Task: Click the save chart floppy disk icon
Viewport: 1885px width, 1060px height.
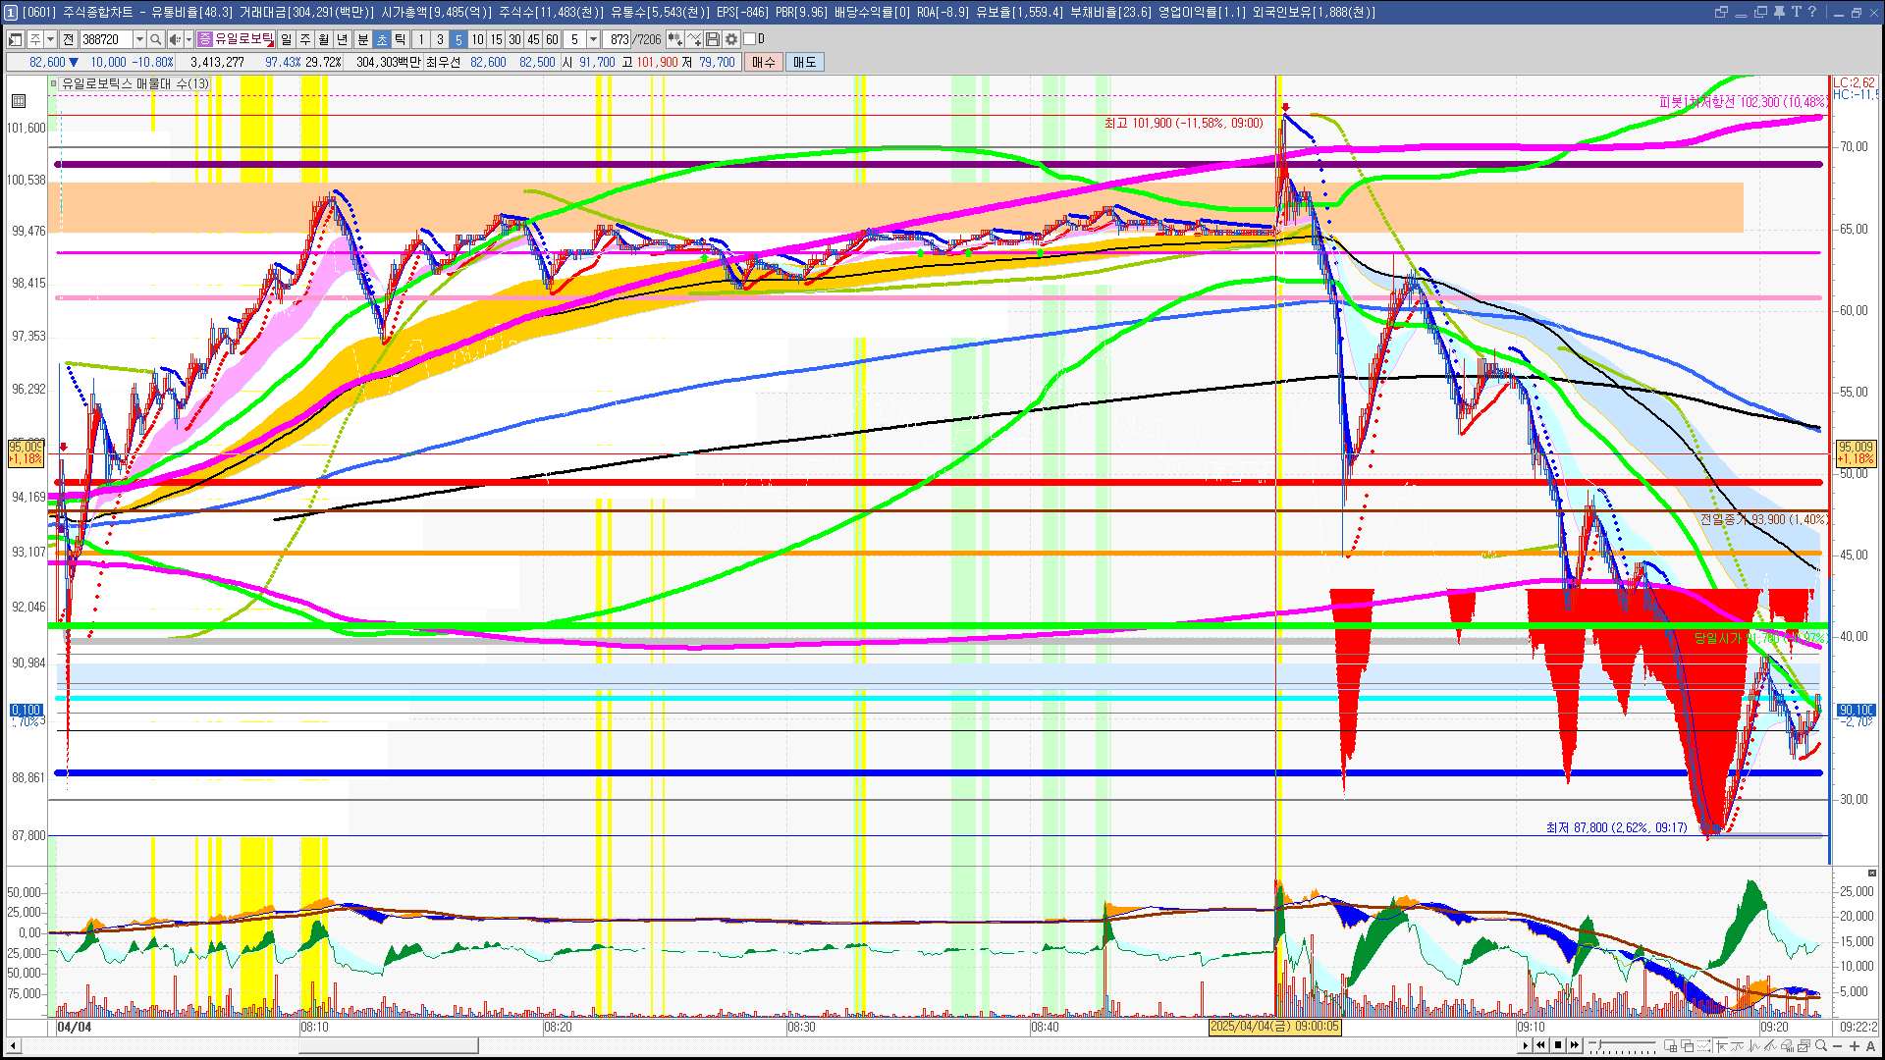Action: tap(713, 39)
